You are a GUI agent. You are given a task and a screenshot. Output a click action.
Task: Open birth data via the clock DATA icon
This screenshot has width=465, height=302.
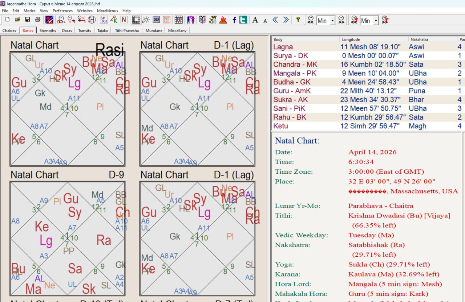[61, 20]
